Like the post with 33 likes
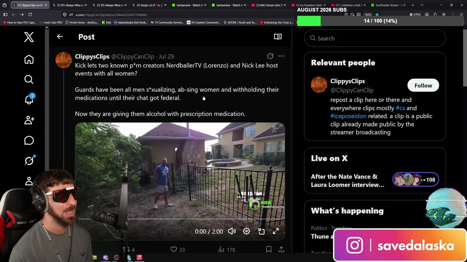Viewport: 467px width, 262px height. (178, 250)
